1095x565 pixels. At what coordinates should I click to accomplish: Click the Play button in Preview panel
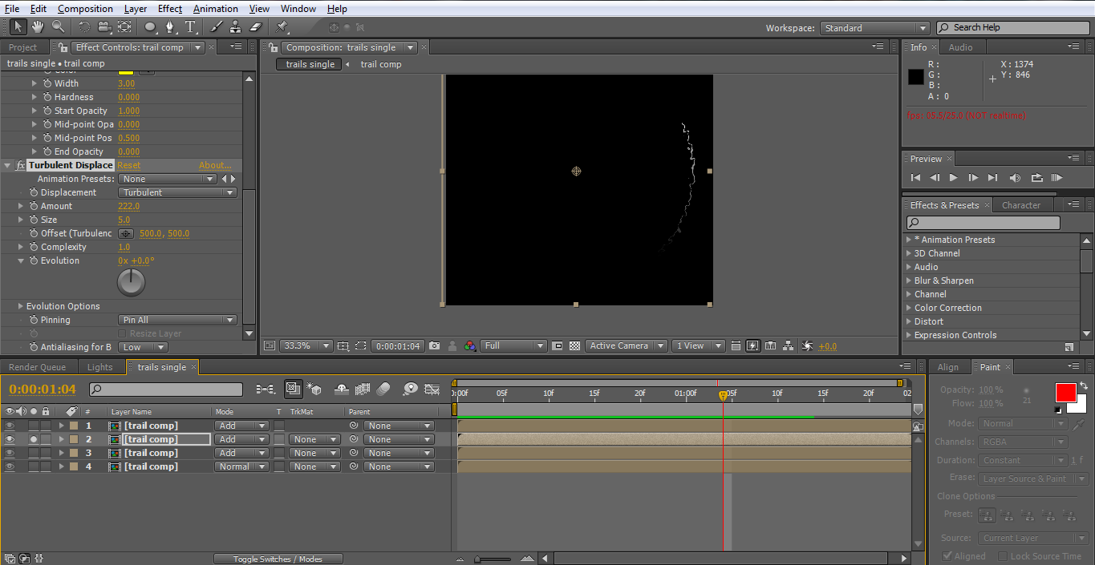click(x=954, y=178)
